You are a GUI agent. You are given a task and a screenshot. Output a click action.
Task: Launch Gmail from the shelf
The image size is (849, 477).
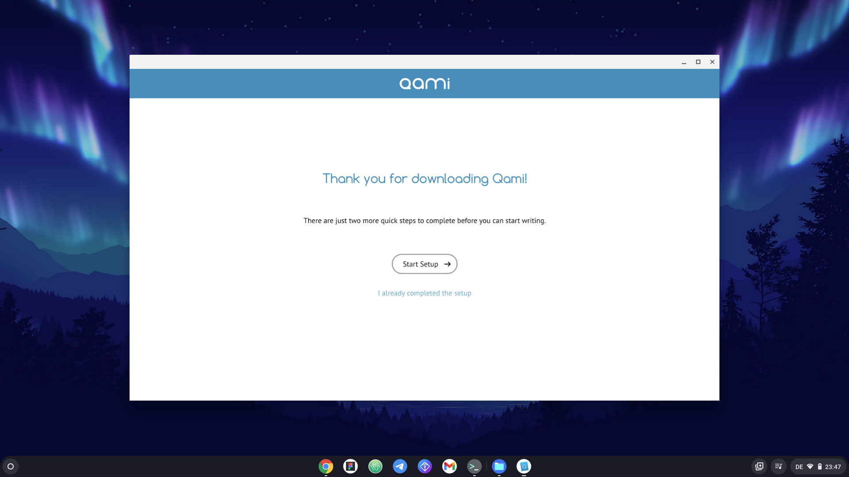pos(449,466)
